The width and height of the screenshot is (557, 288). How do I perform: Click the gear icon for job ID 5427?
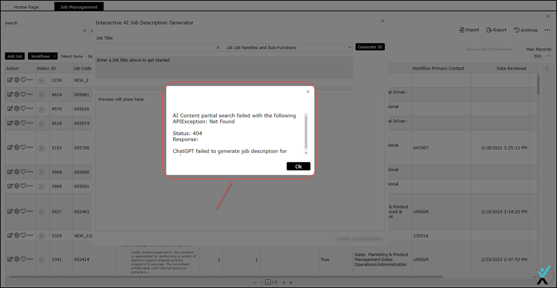point(16,211)
